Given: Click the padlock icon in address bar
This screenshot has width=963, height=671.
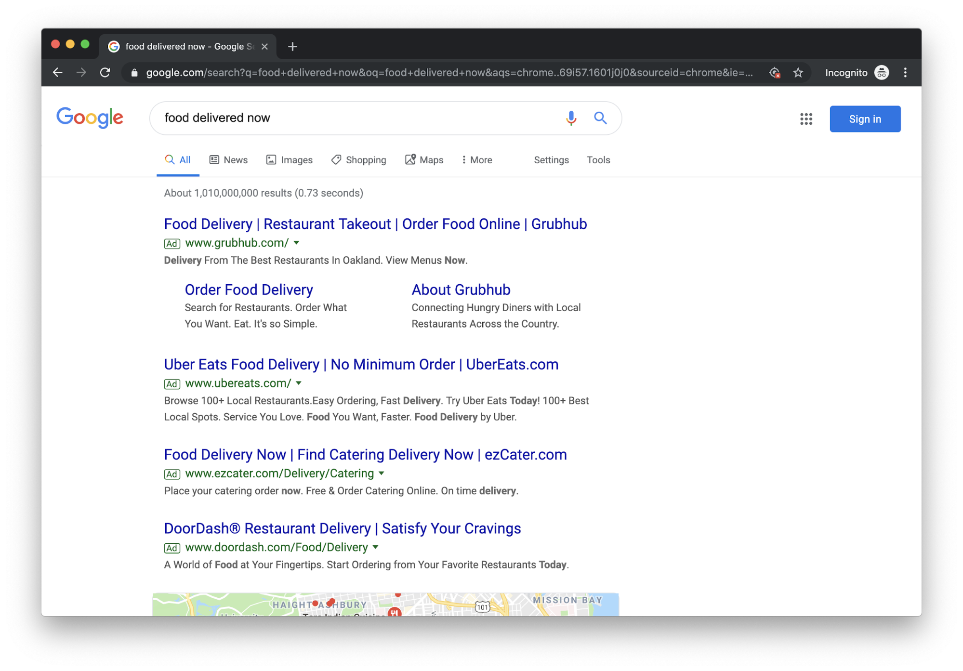Looking at the screenshot, I should pos(134,73).
